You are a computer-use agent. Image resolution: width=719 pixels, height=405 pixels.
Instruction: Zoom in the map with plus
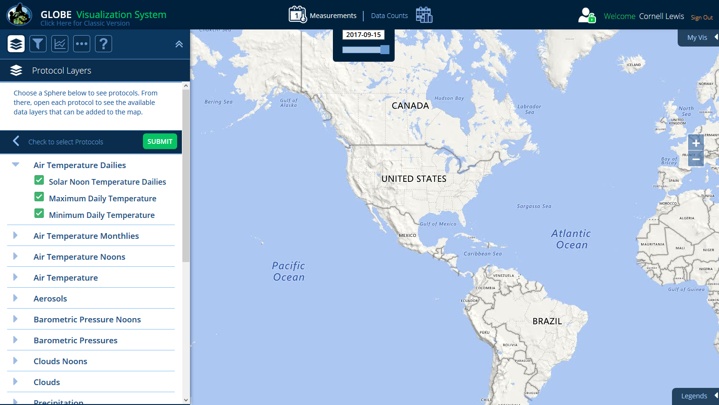[696, 142]
